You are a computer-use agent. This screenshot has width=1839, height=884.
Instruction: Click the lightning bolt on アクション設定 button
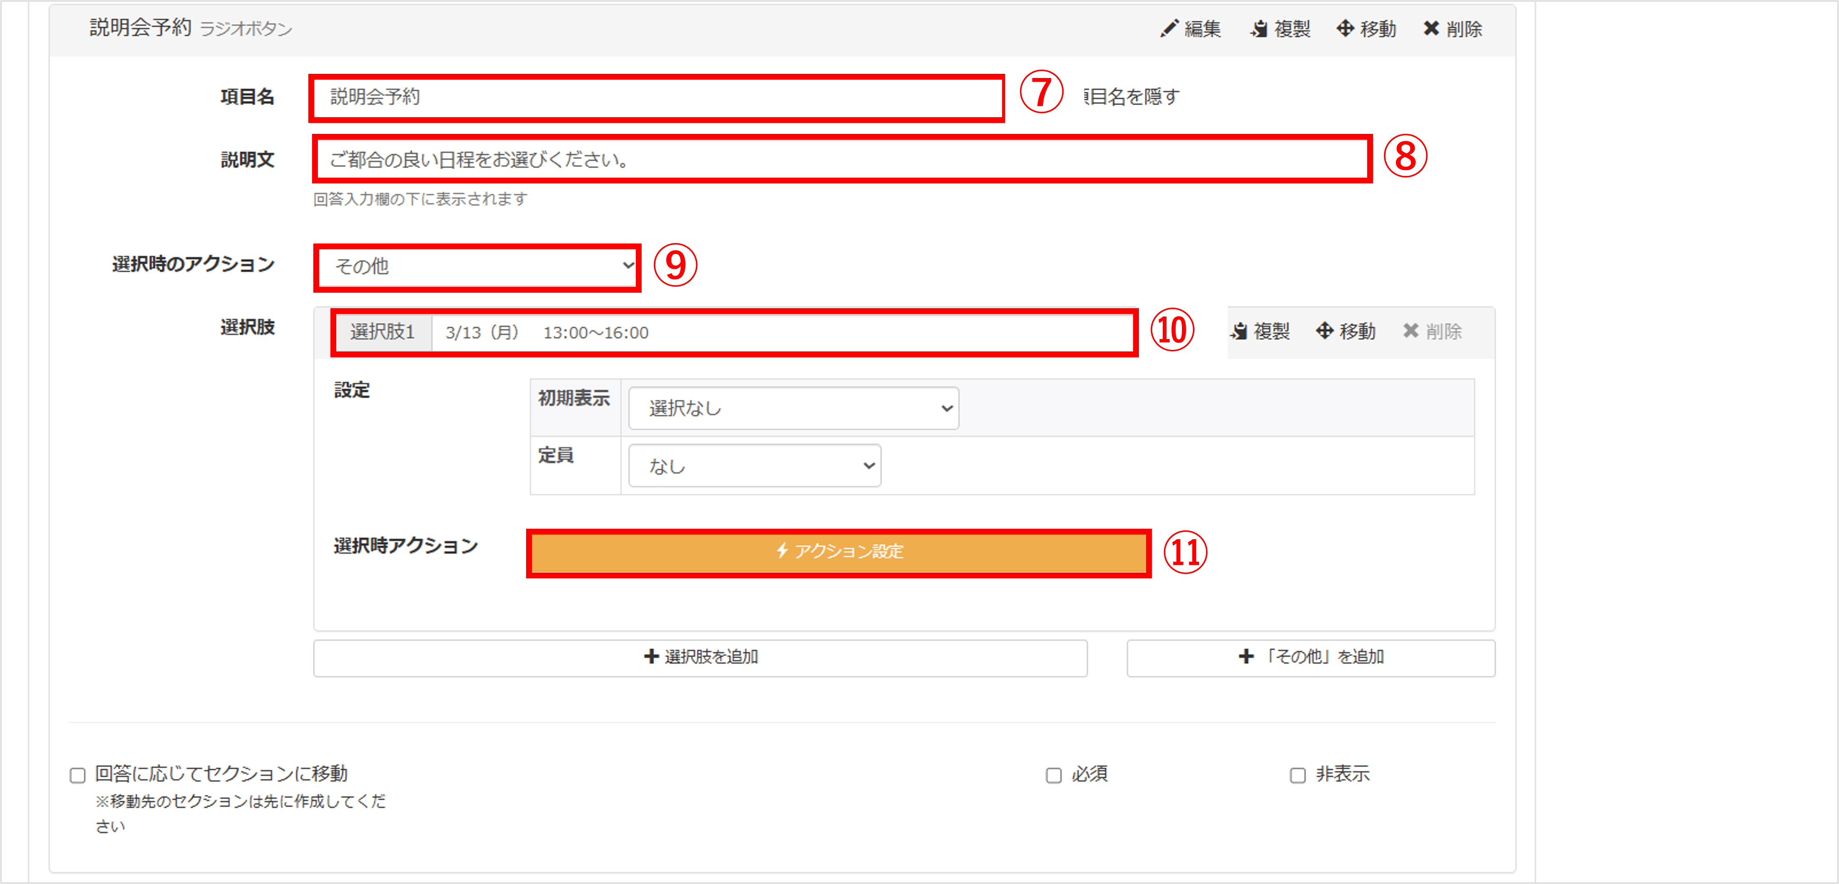pos(782,551)
